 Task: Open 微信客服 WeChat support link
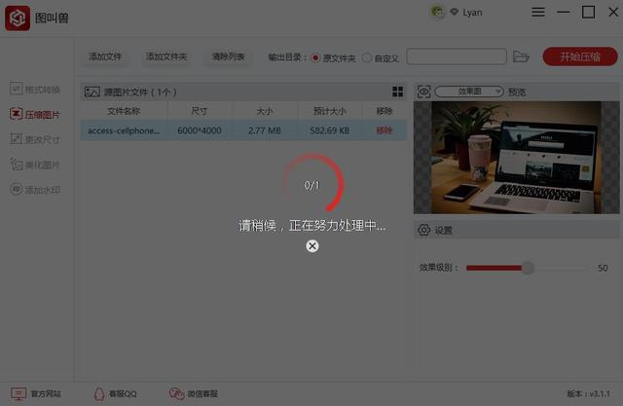click(x=194, y=393)
